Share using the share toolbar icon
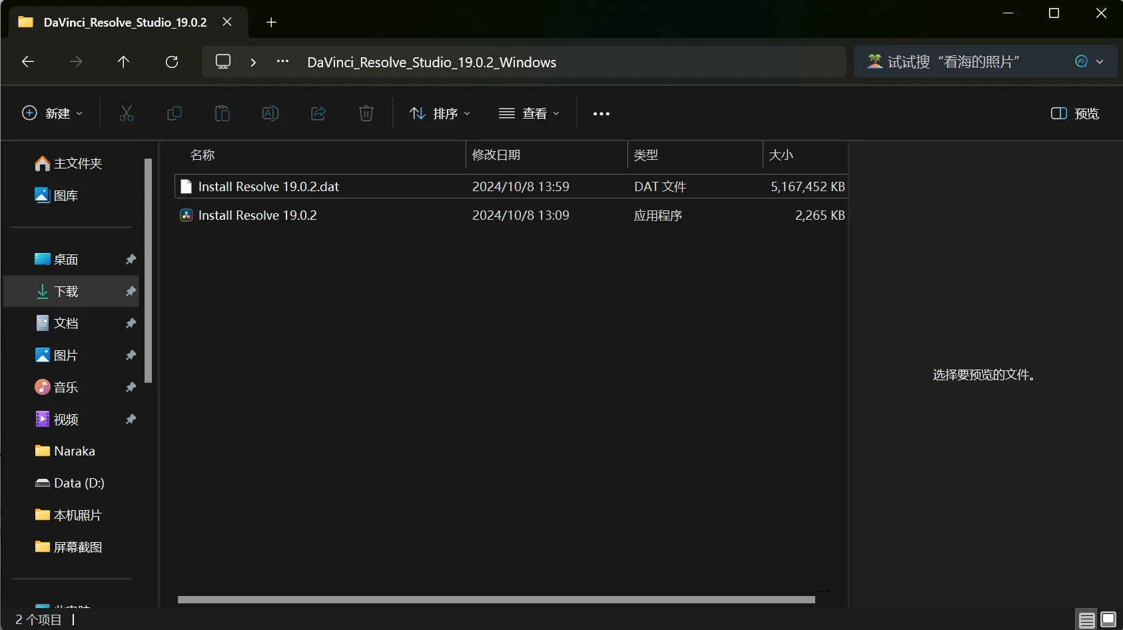 318,113
